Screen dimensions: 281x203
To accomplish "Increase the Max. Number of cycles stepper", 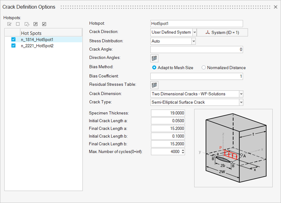I will click(183, 150).
